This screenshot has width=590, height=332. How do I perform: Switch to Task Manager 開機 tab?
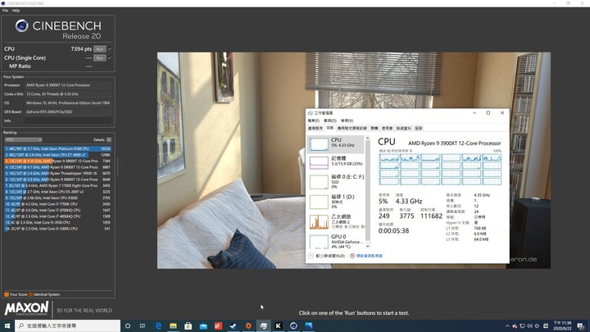pos(374,129)
